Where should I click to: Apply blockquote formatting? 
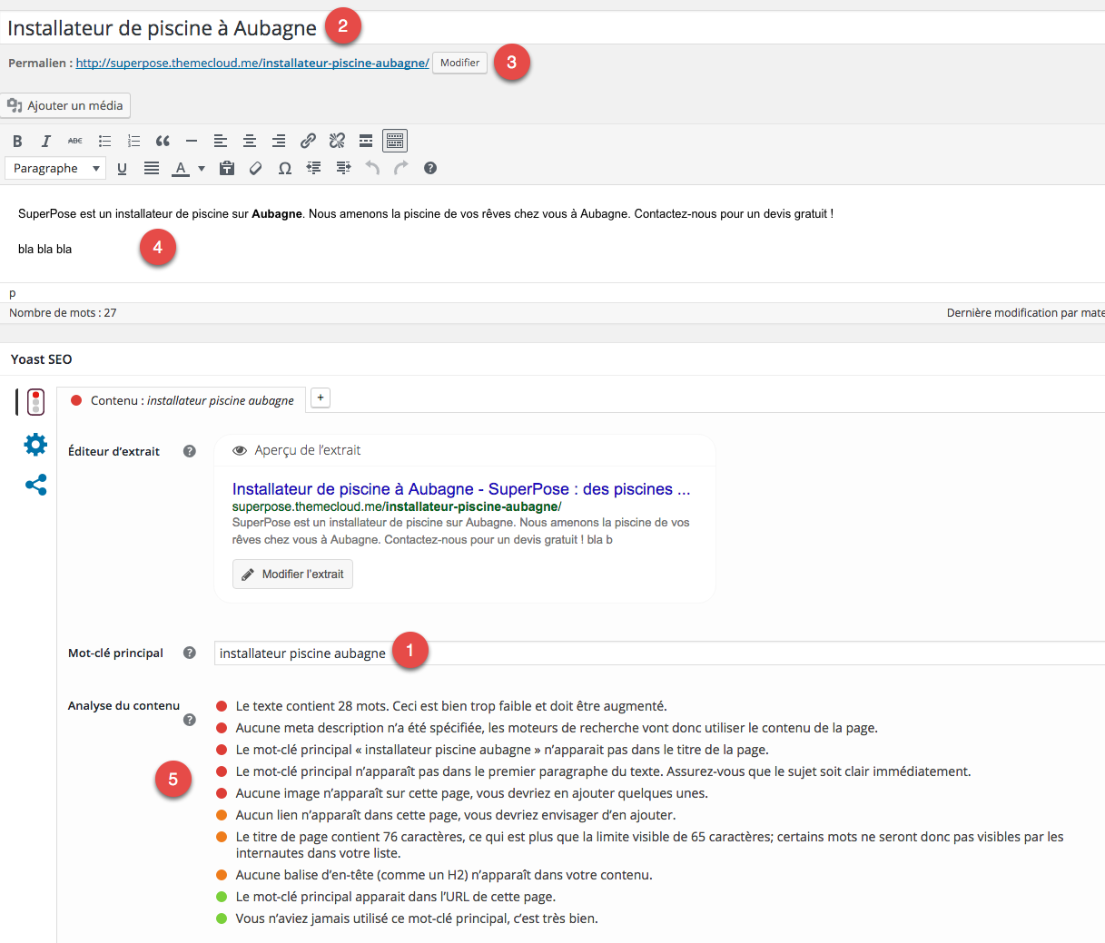click(163, 141)
